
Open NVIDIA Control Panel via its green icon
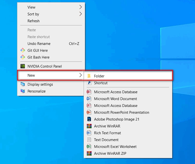(x=23, y=66)
